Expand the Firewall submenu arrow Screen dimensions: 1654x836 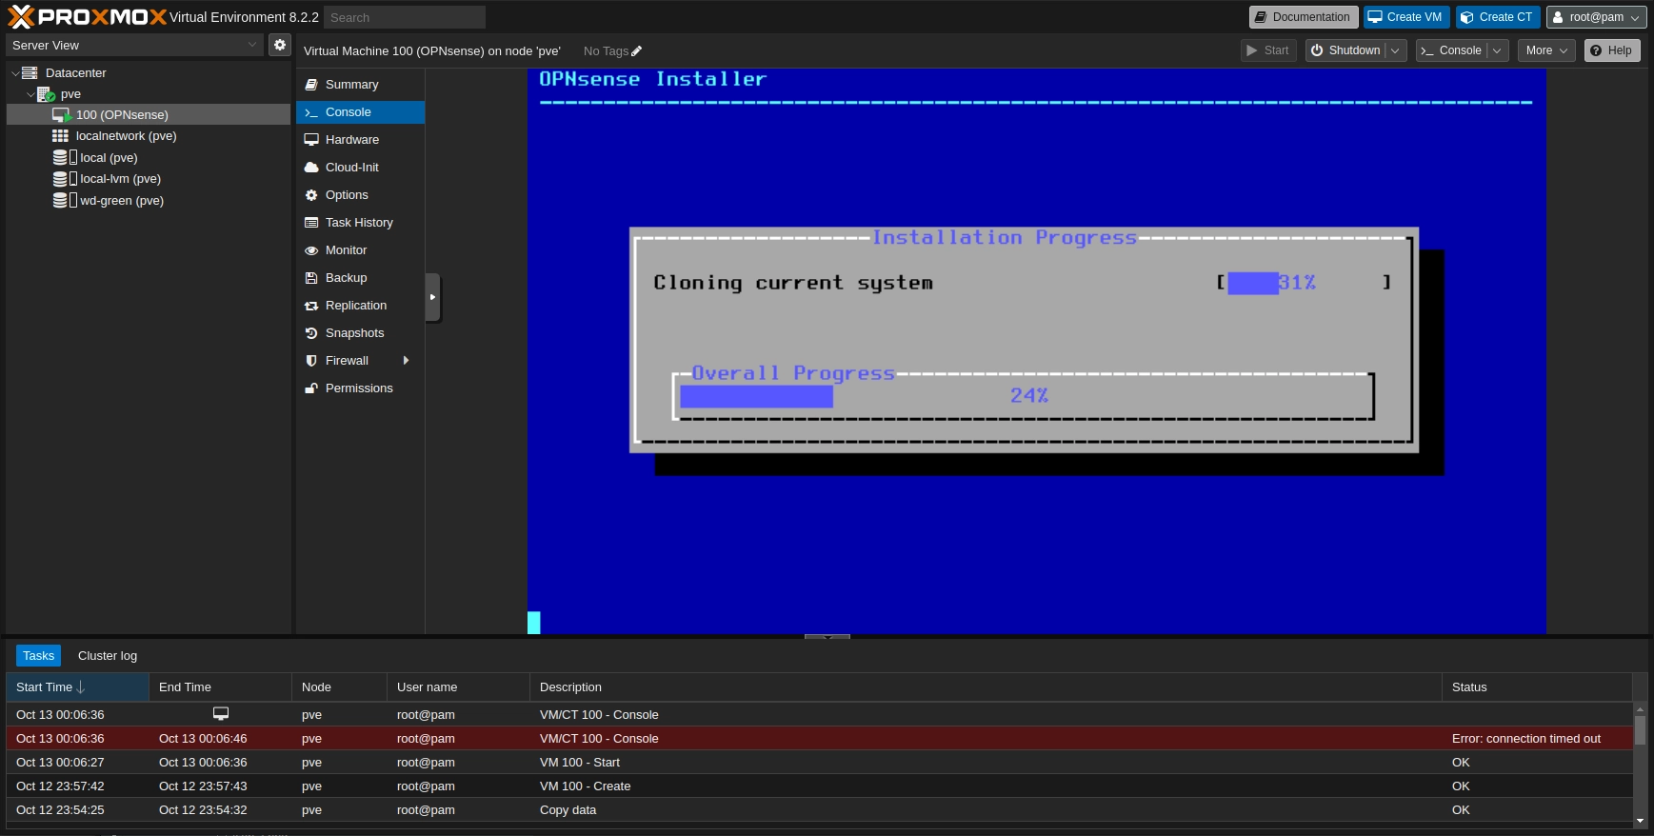[407, 360]
